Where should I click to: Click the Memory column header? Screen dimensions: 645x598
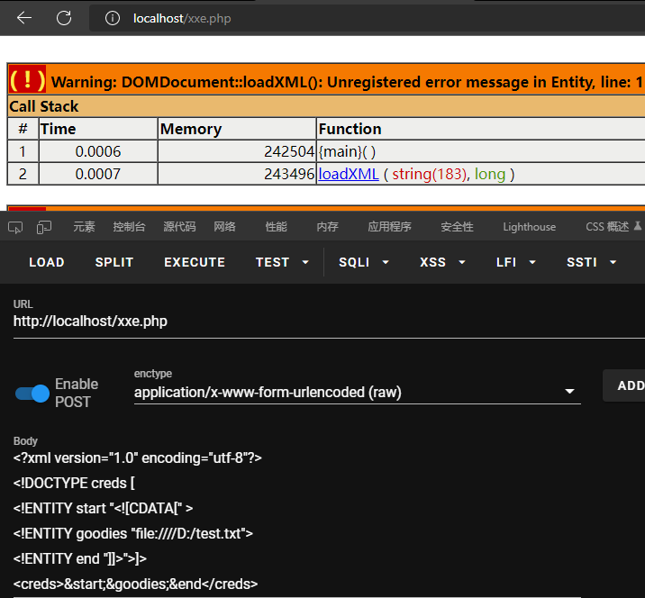(237, 129)
